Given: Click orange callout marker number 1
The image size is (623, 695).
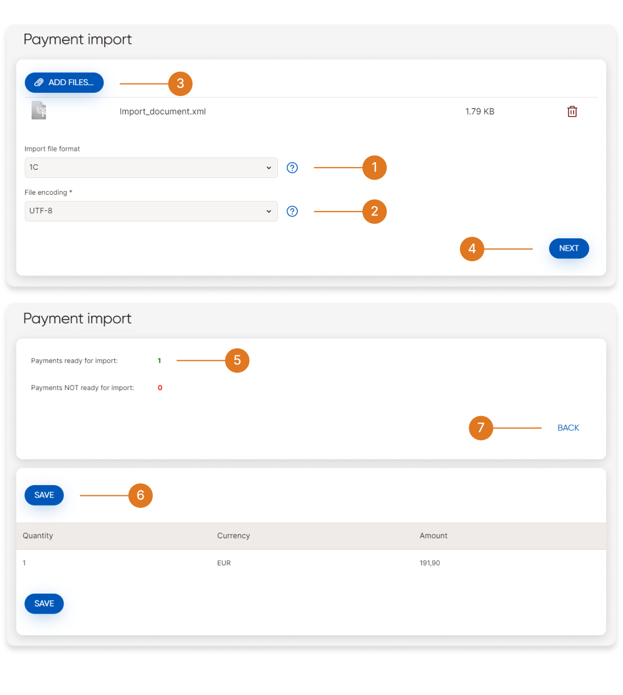Looking at the screenshot, I should click(374, 168).
